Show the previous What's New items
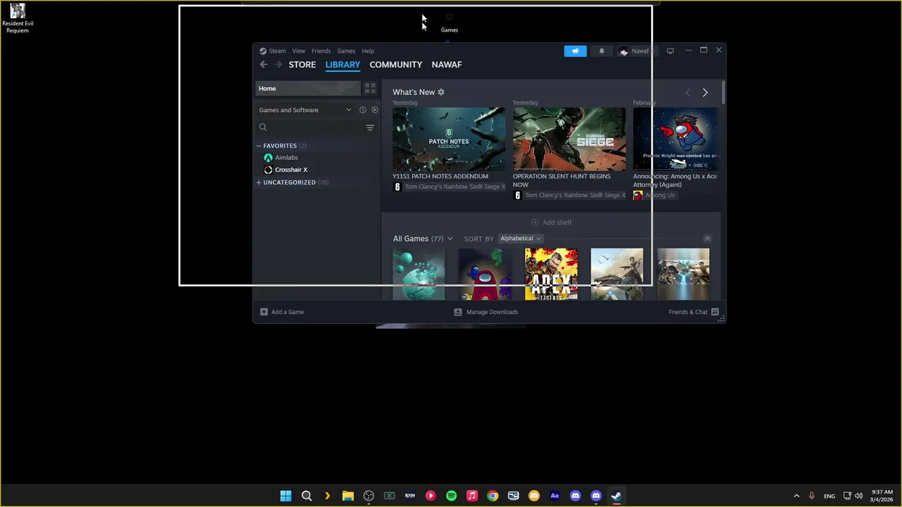The width and height of the screenshot is (902, 507). pos(688,92)
